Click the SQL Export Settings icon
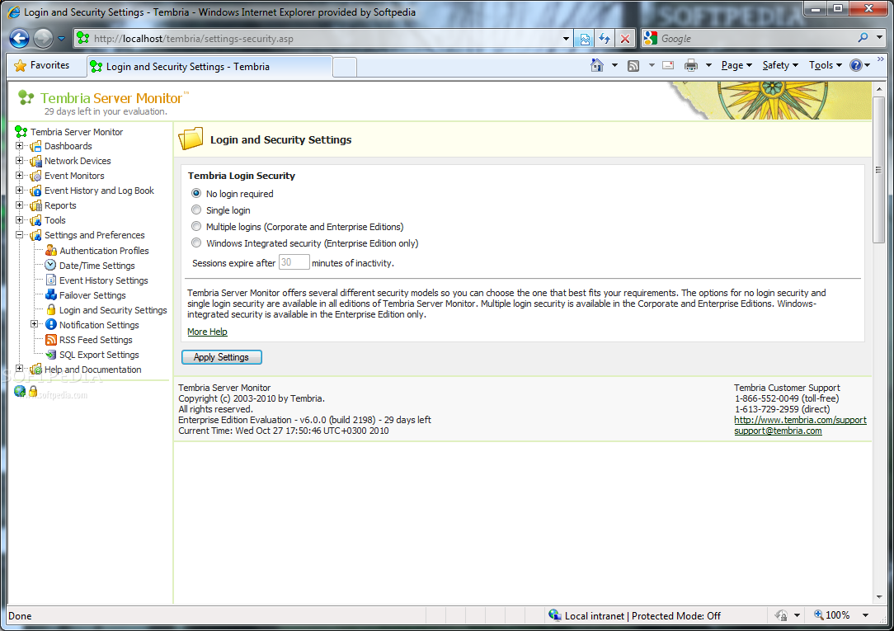The height and width of the screenshot is (631, 894). point(51,354)
